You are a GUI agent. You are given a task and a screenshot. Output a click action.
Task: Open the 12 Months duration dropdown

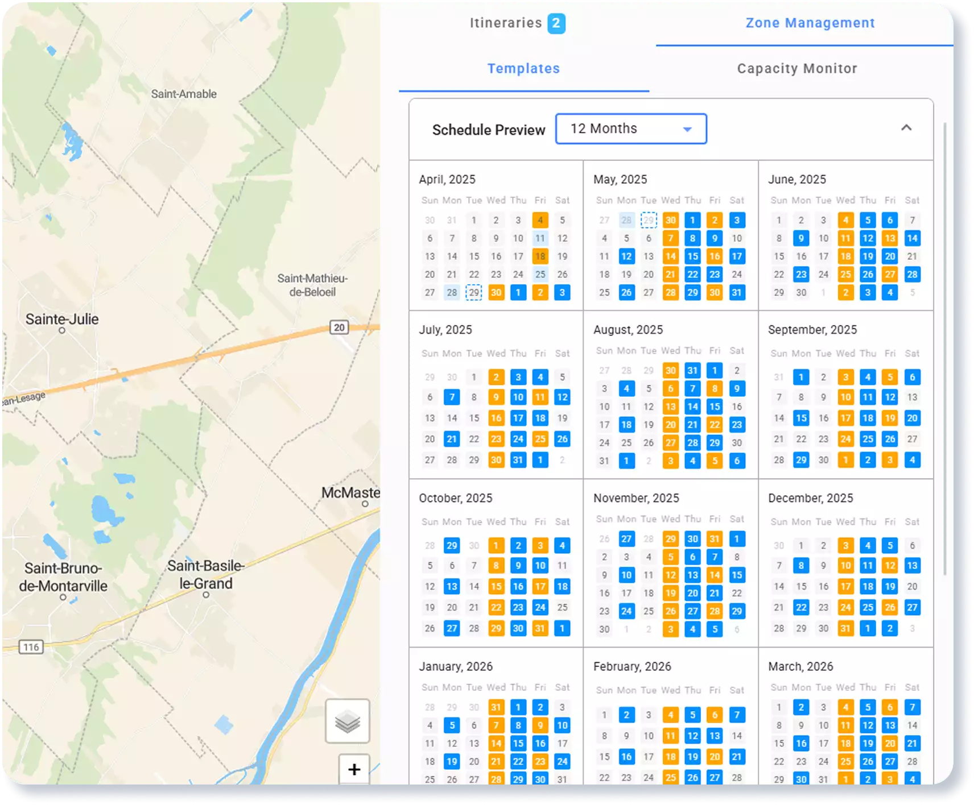click(630, 128)
